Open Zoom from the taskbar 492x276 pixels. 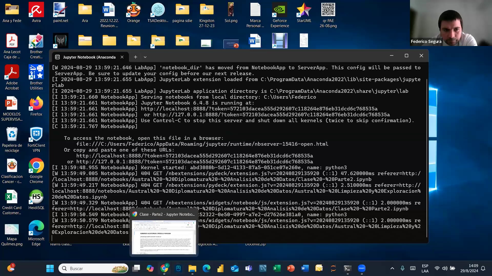(x=362, y=268)
